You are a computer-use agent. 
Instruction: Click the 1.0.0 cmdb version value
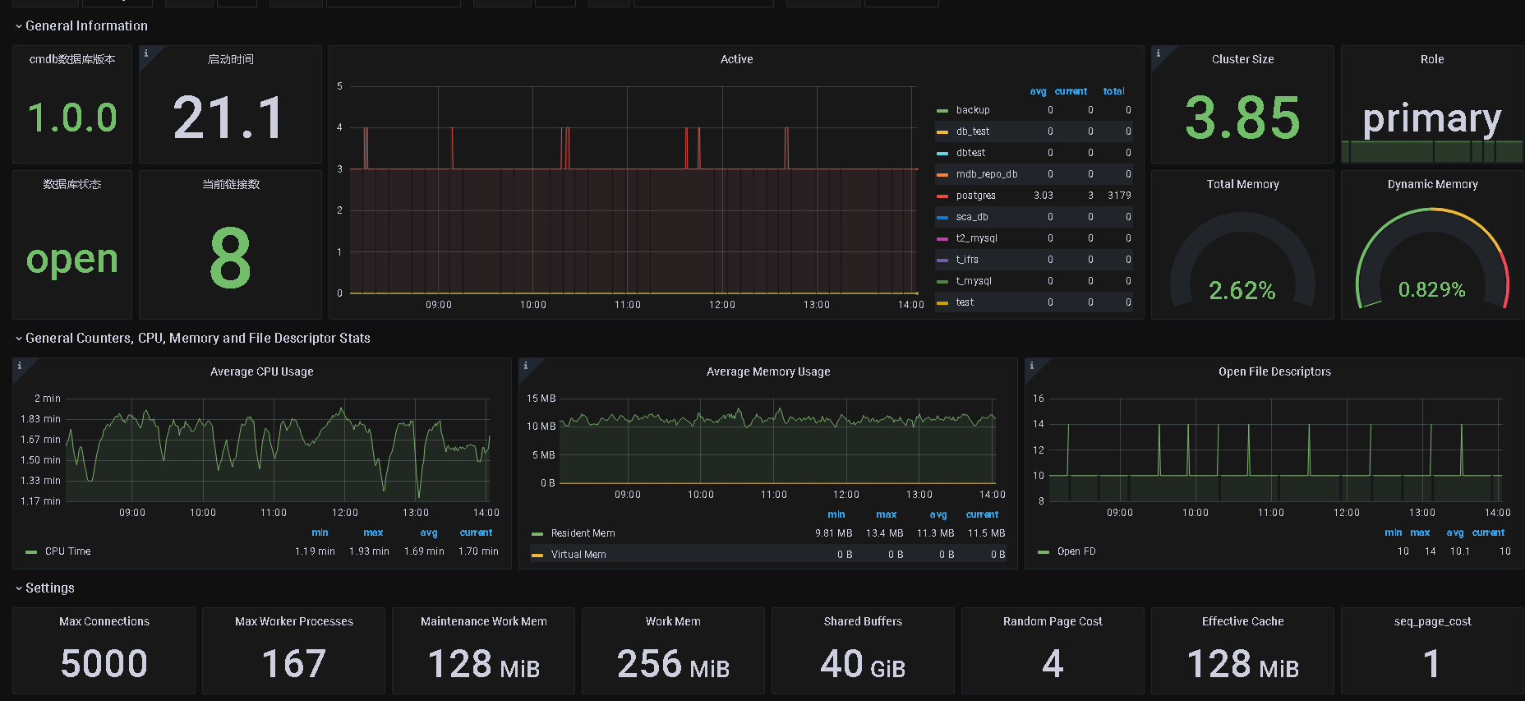[x=72, y=118]
